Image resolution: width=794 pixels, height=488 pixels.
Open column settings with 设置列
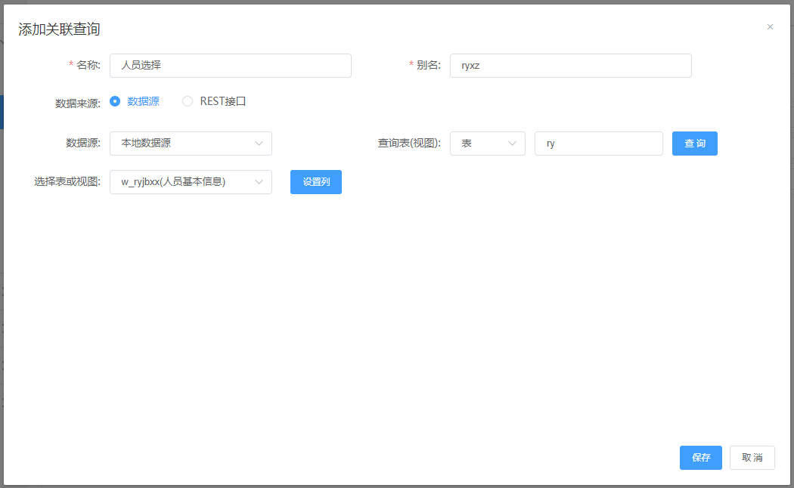coord(315,182)
